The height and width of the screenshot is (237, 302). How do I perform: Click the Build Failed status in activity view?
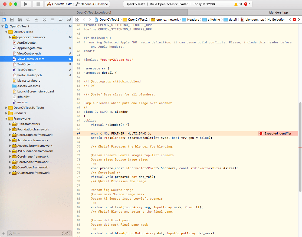tap(169, 4)
